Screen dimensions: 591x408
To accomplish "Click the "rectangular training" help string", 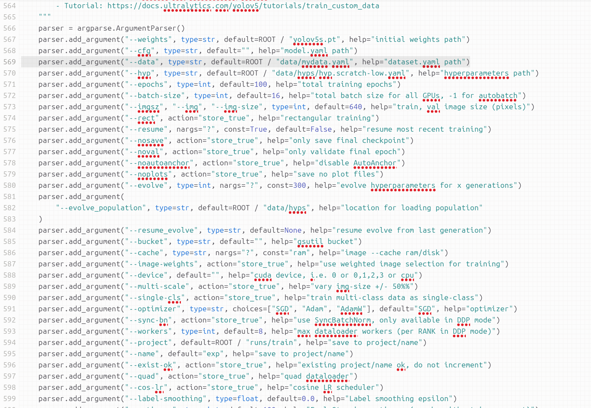I will [x=328, y=118].
